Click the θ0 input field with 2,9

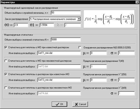[x=21, y=25]
